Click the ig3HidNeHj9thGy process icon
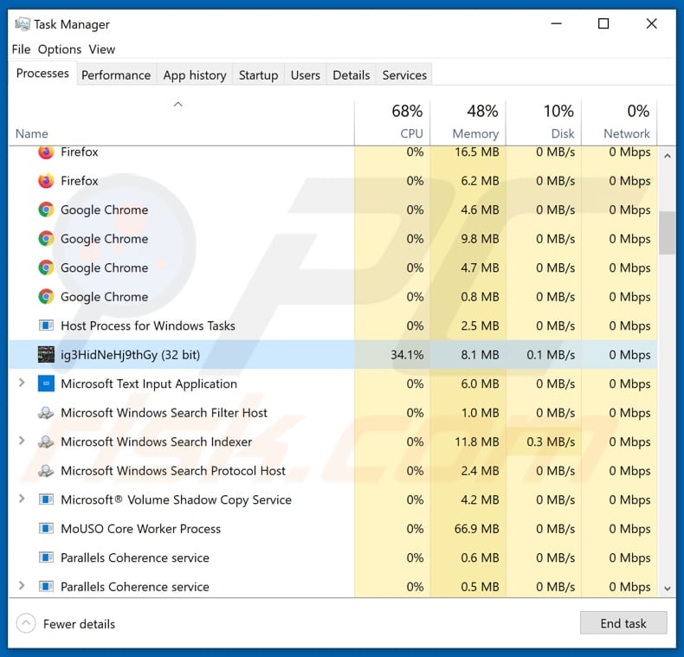Image resolution: width=684 pixels, height=657 pixels. coord(46,355)
